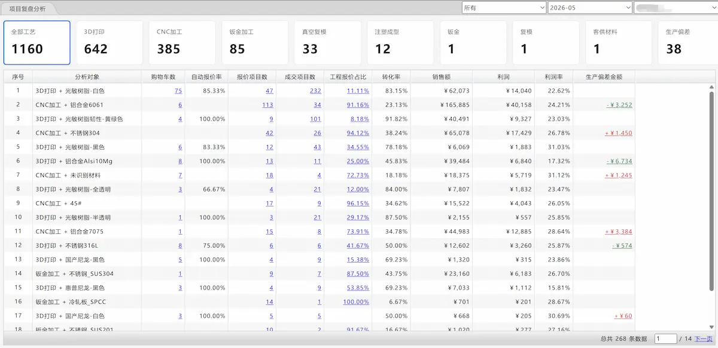Open the +¥1,450 deviation link

click(x=619, y=133)
